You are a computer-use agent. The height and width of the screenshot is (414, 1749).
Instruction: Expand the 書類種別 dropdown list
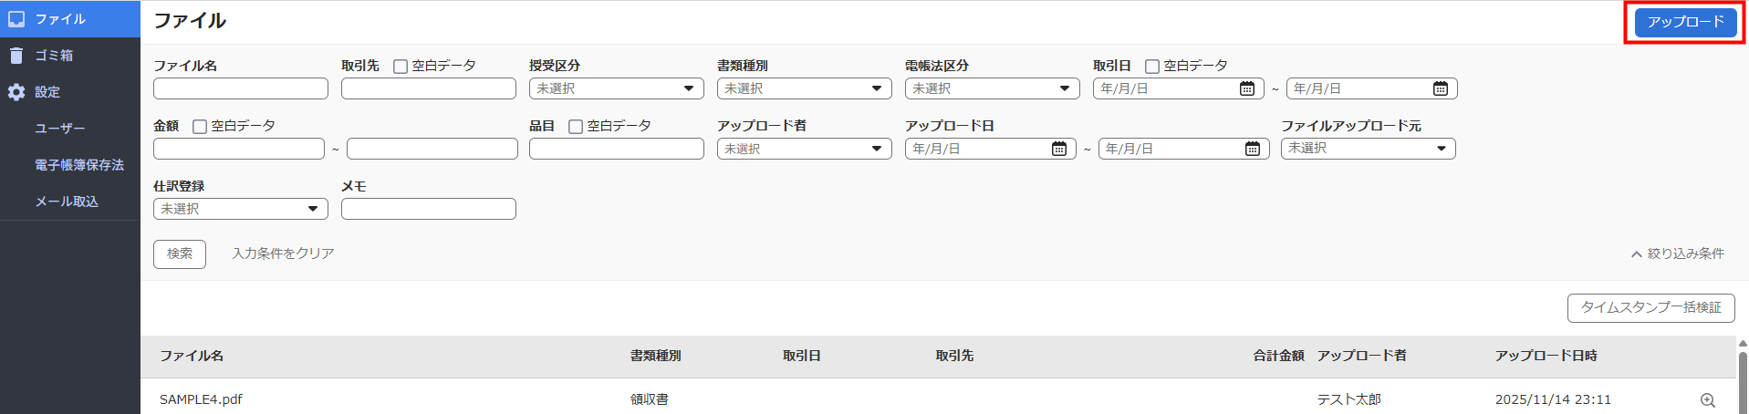click(804, 88)
